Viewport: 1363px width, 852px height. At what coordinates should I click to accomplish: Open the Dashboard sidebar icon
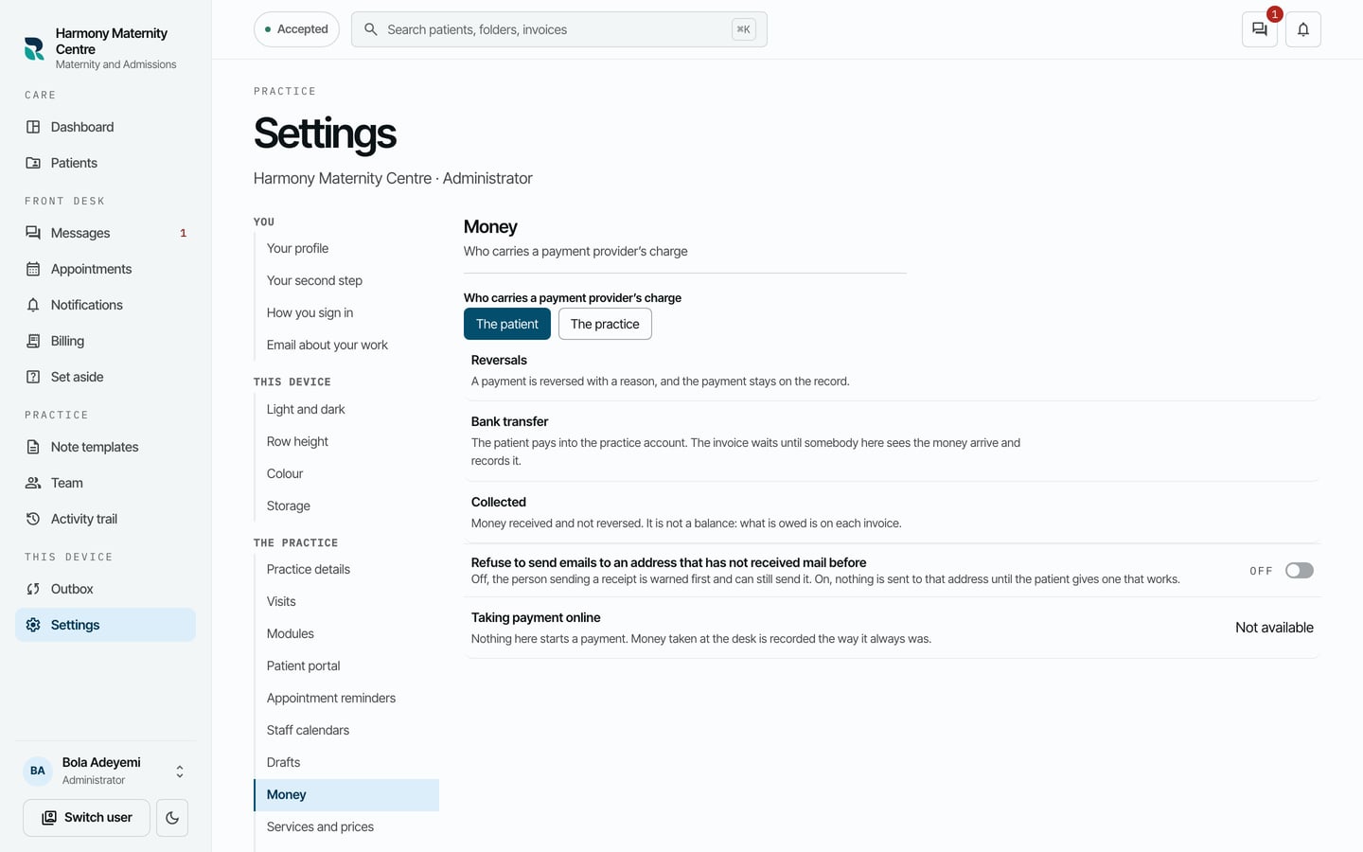point(33,127)
